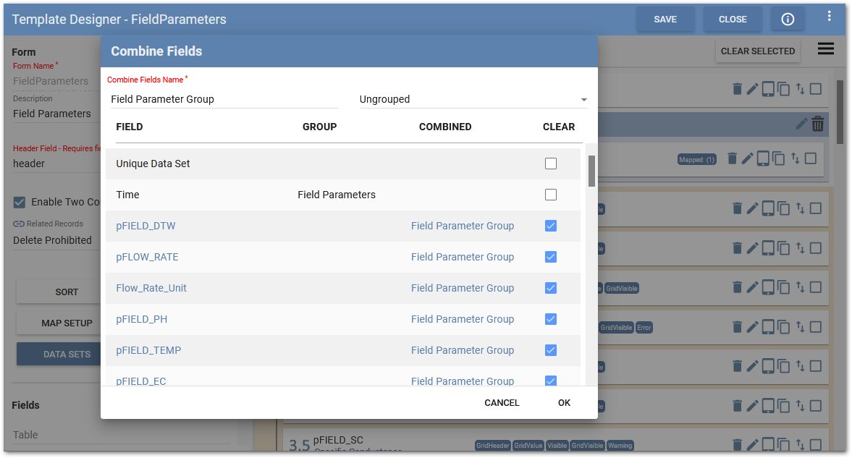Click OK to confirm Combine Fields
852x458 pixels.
564,402
